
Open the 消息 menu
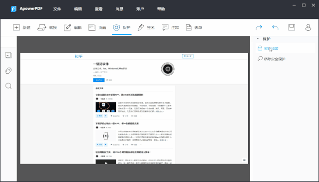[x=119, y=9]
